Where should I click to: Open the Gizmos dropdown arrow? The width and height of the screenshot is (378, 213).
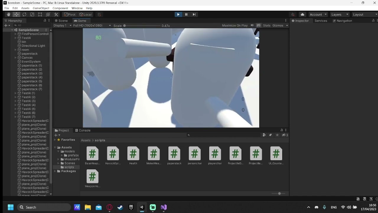[287, 25]
